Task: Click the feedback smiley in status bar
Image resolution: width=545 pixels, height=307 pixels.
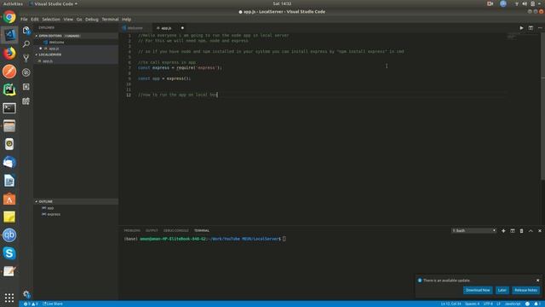Action: [527, 304]
